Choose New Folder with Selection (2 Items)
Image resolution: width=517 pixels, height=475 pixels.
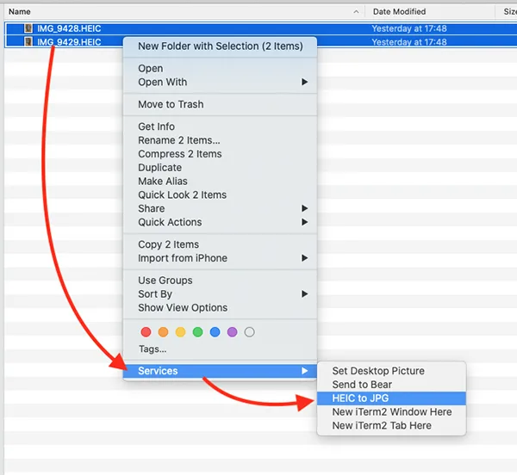click(221, 46)
